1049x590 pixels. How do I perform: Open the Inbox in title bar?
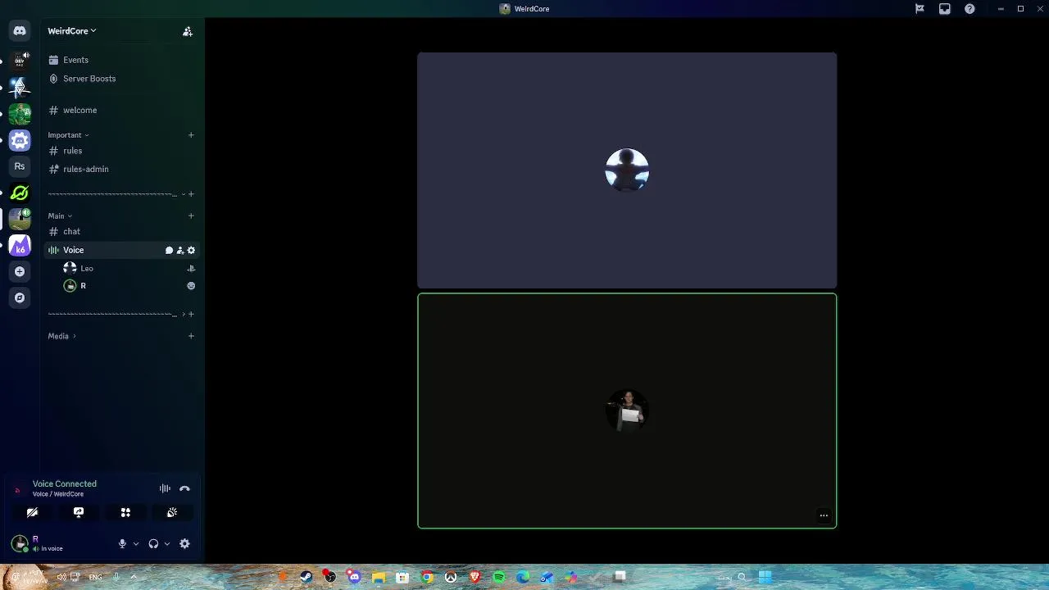[x=945, y=9]
